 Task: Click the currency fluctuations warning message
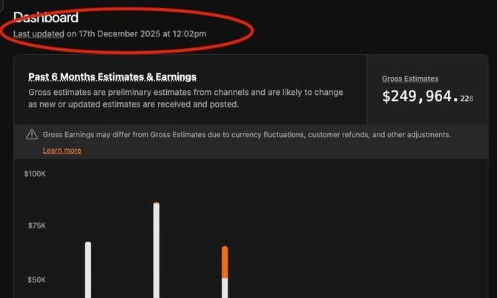[x=246, y=135]
